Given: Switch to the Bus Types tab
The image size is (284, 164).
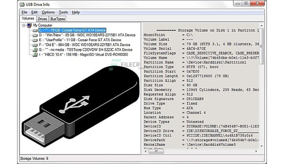Looking at the screenshot, I should click(58, 19).
